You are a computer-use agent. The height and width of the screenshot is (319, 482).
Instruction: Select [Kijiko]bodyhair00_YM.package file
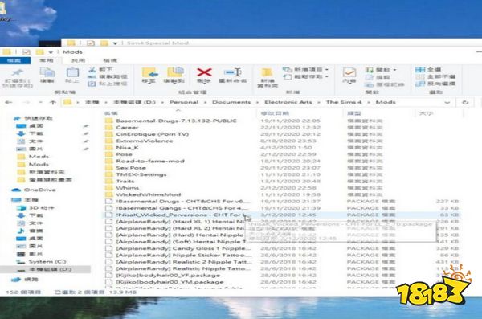(x=164, y=282)
